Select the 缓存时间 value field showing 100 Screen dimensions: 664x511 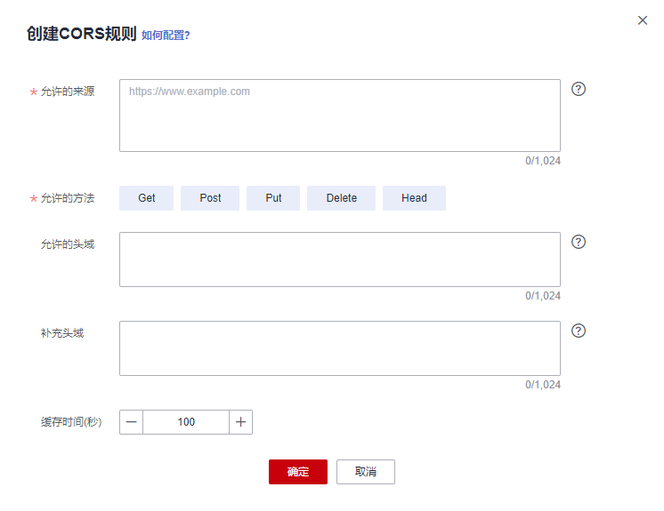[x=186, y=422]
